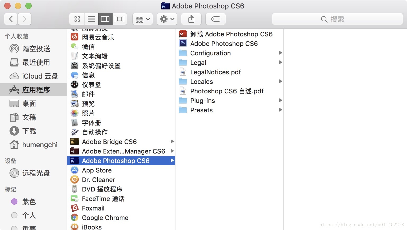407x230 pixels.
Task: Open the item arrangement dropdown
Action: tap(143, 19)
